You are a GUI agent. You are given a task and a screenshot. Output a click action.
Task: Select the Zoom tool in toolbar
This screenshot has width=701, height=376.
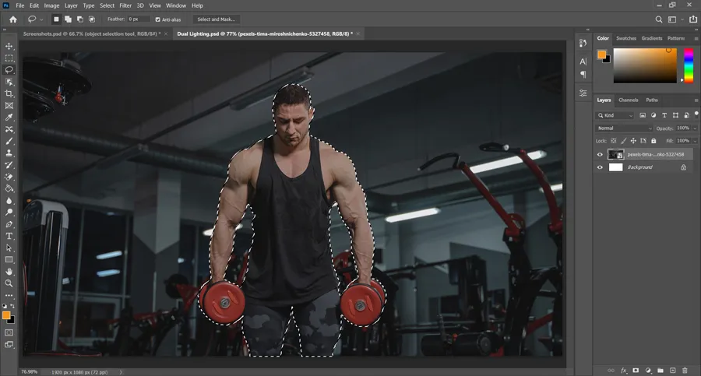point(9,283)
